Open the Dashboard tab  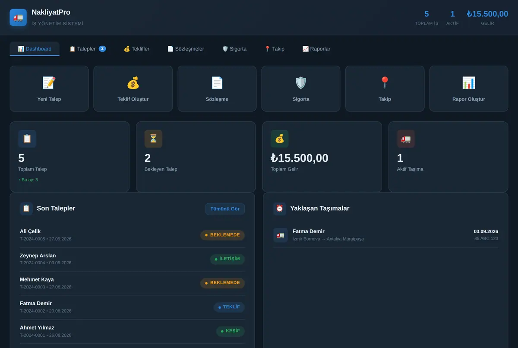[35, 49]
